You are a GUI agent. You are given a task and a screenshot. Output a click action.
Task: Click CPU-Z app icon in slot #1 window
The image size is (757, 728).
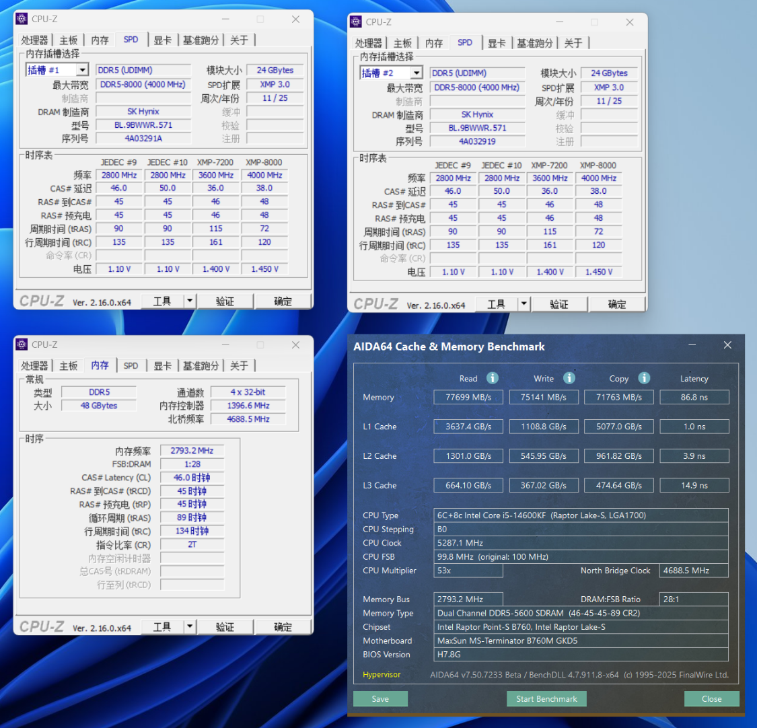click(22, 19)
